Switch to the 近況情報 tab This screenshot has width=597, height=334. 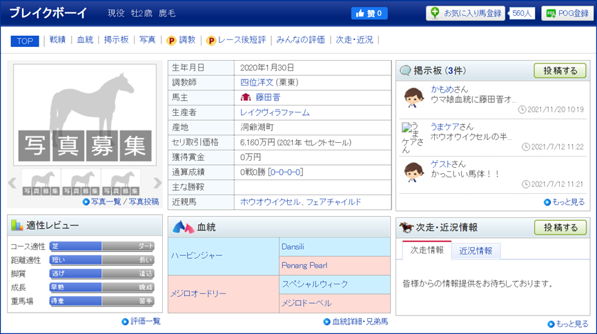pos(476,251)
